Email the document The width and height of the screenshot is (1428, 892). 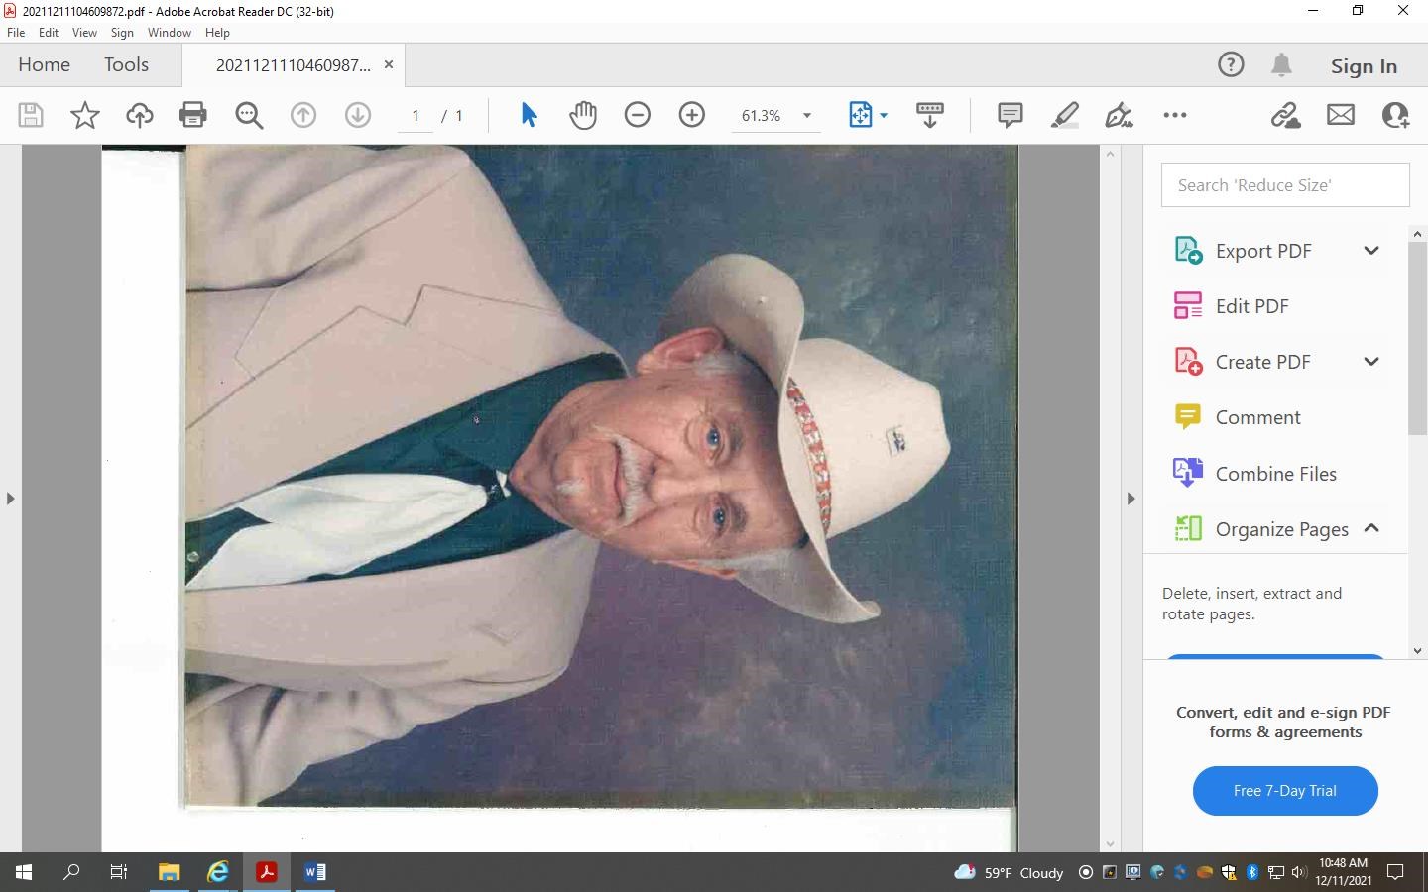[x=1341, y=115]
